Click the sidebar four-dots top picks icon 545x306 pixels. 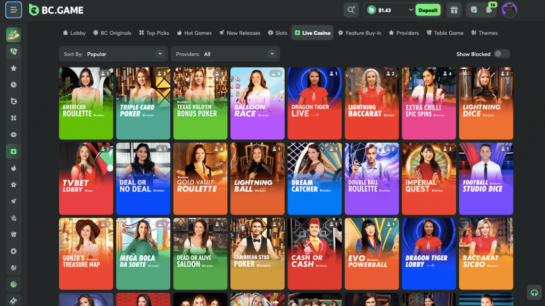click(13, 118)
